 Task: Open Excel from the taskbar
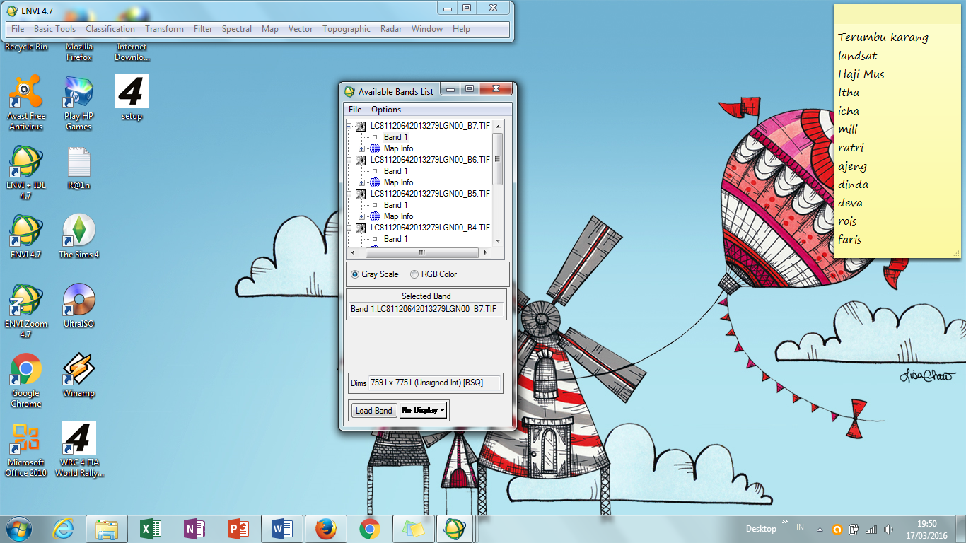tap(150, 528)
